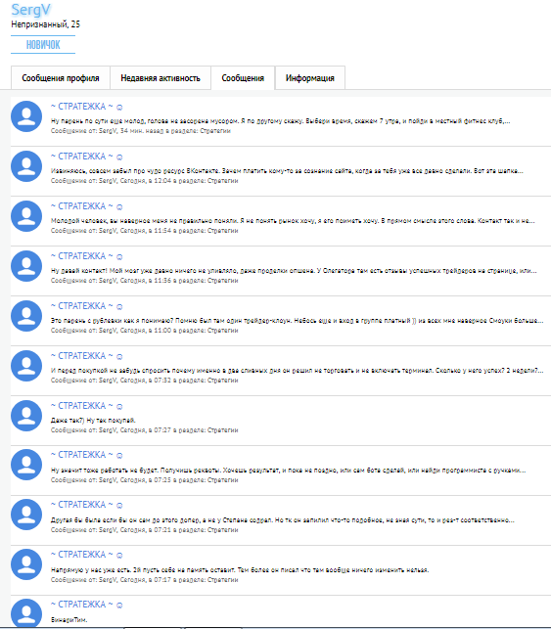Click message starting 'И перед покупкой не забудь'
The image size is (551, 629).
(297, 371)
